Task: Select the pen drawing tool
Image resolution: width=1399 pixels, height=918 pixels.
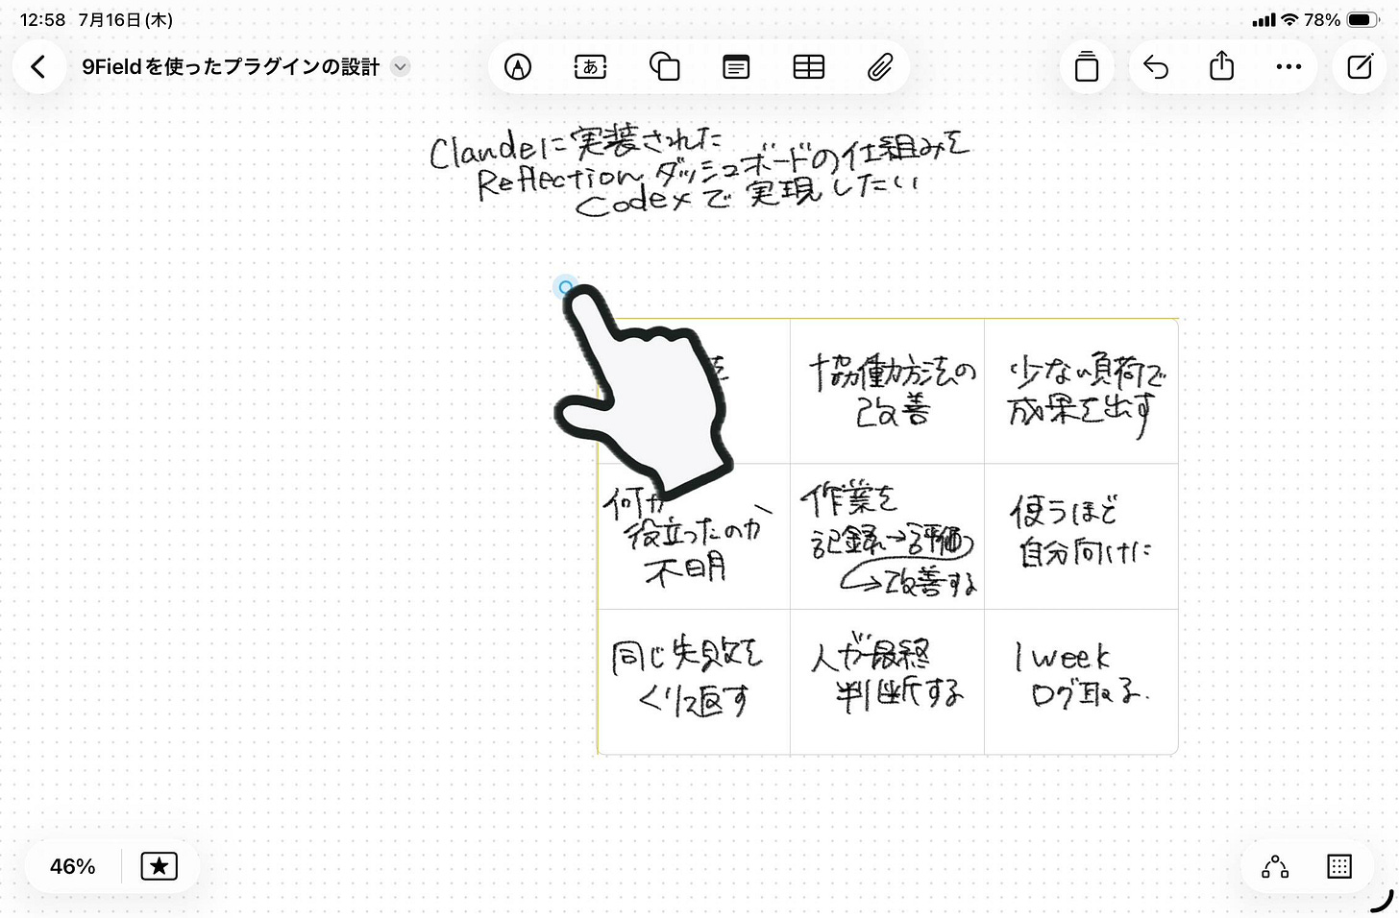Action: click(518, 67)
